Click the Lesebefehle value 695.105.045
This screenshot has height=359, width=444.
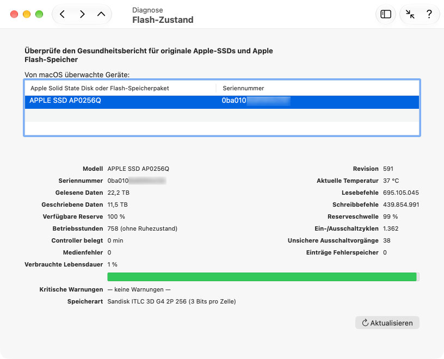(x=400, y=193)
